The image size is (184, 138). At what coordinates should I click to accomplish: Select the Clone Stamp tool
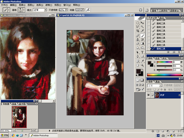coord(138,40)
